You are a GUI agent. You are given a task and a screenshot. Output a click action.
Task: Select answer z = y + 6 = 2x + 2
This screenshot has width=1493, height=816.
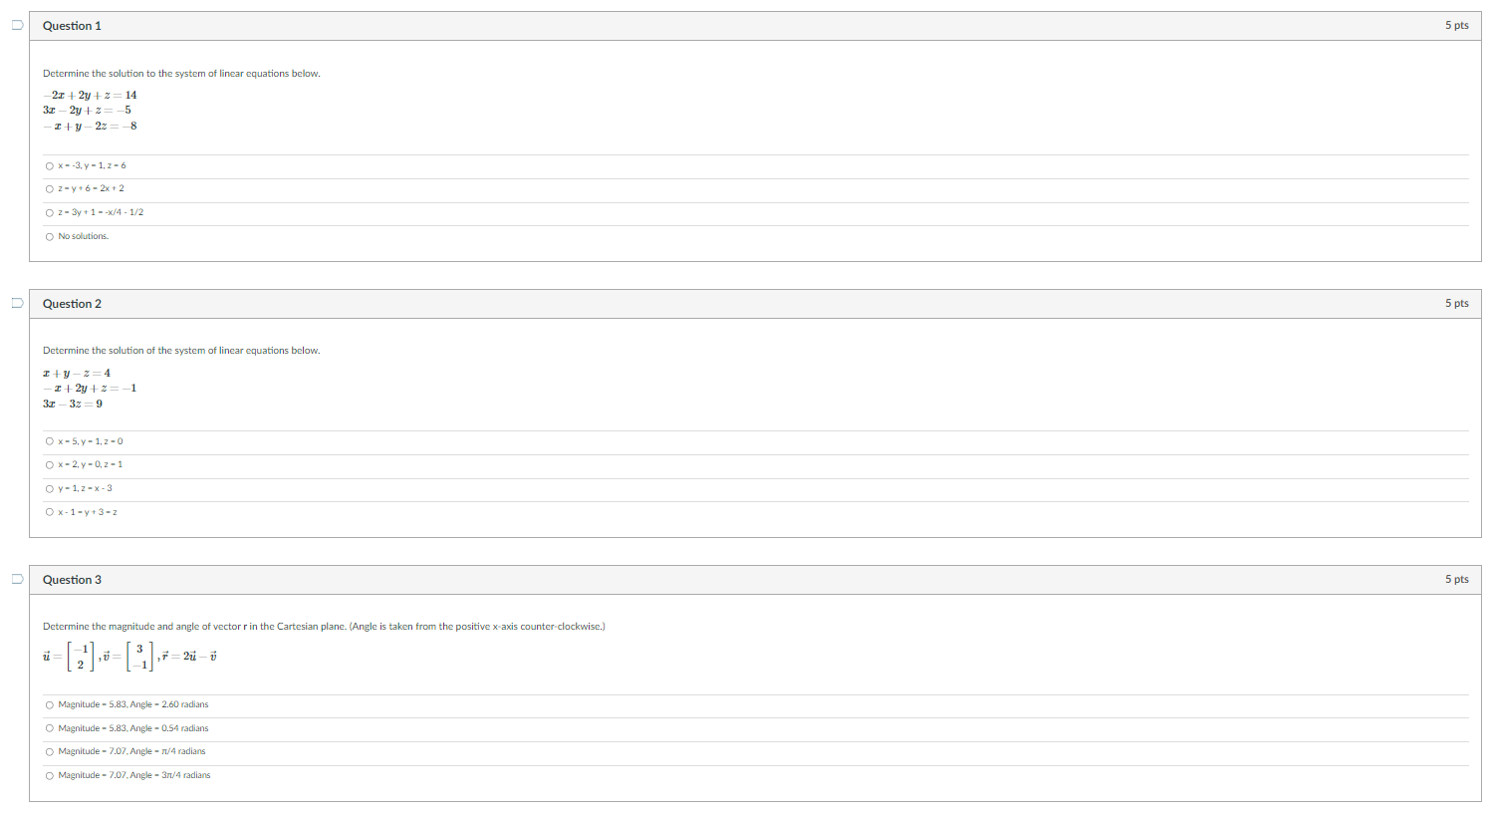coord(50,188)
